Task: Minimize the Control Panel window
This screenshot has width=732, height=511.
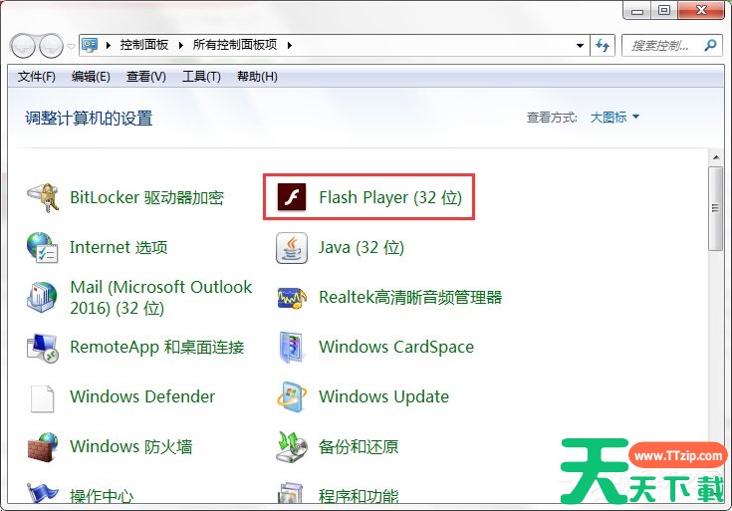Action: [x=637, y=11]
